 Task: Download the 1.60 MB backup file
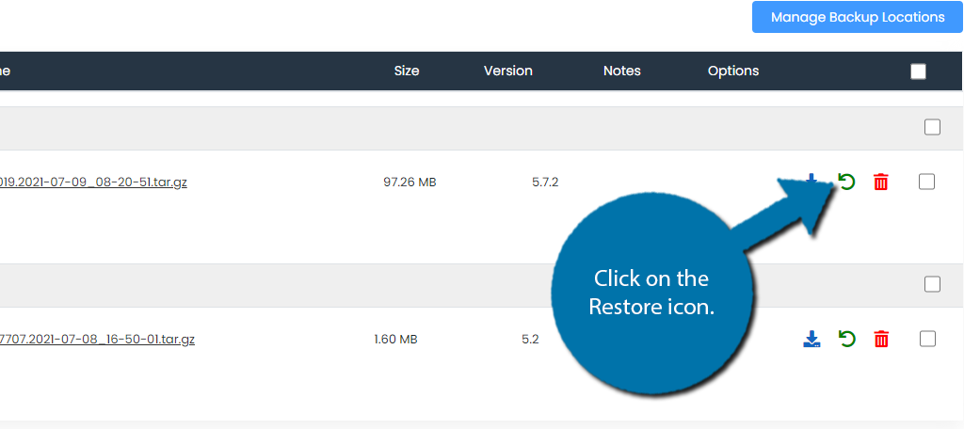[x=811, y=339]
